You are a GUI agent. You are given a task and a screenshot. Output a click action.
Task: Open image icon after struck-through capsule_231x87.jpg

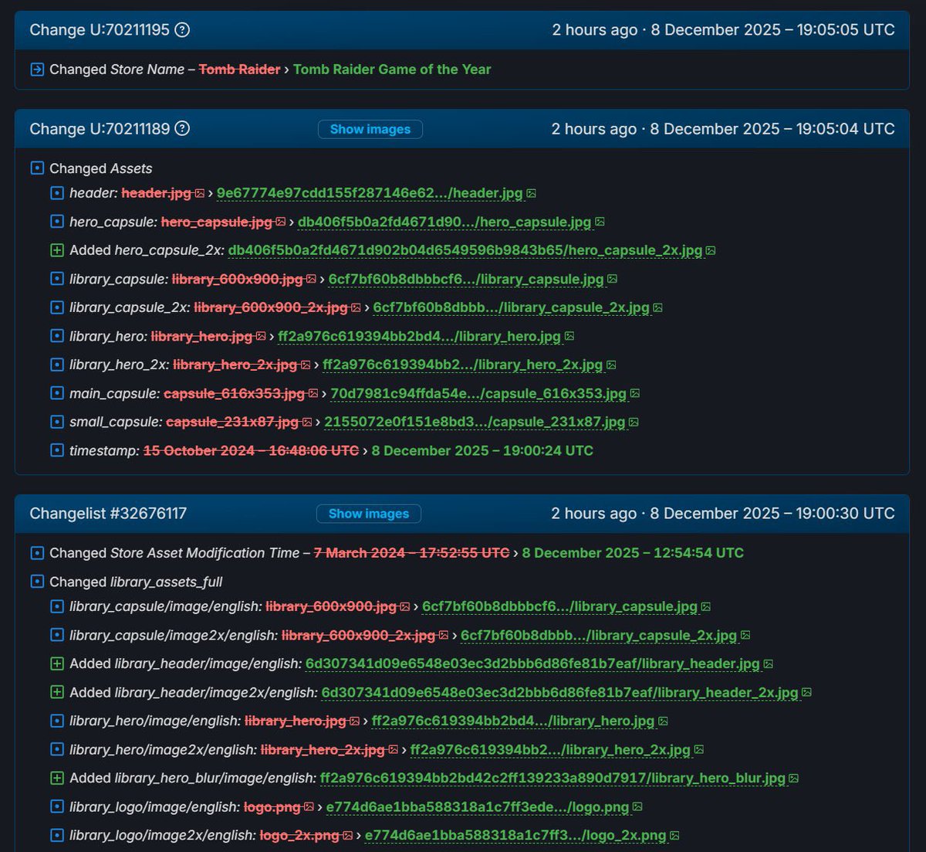click(x=307, y=422)
